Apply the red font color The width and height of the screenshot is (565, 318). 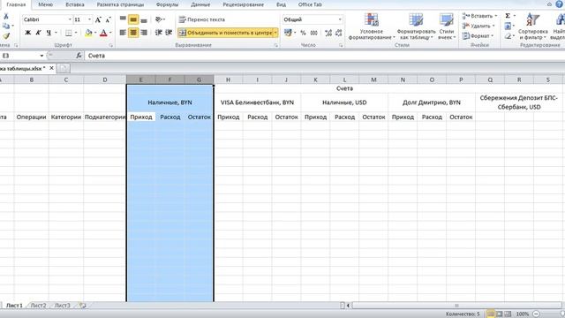click(103, 33)
